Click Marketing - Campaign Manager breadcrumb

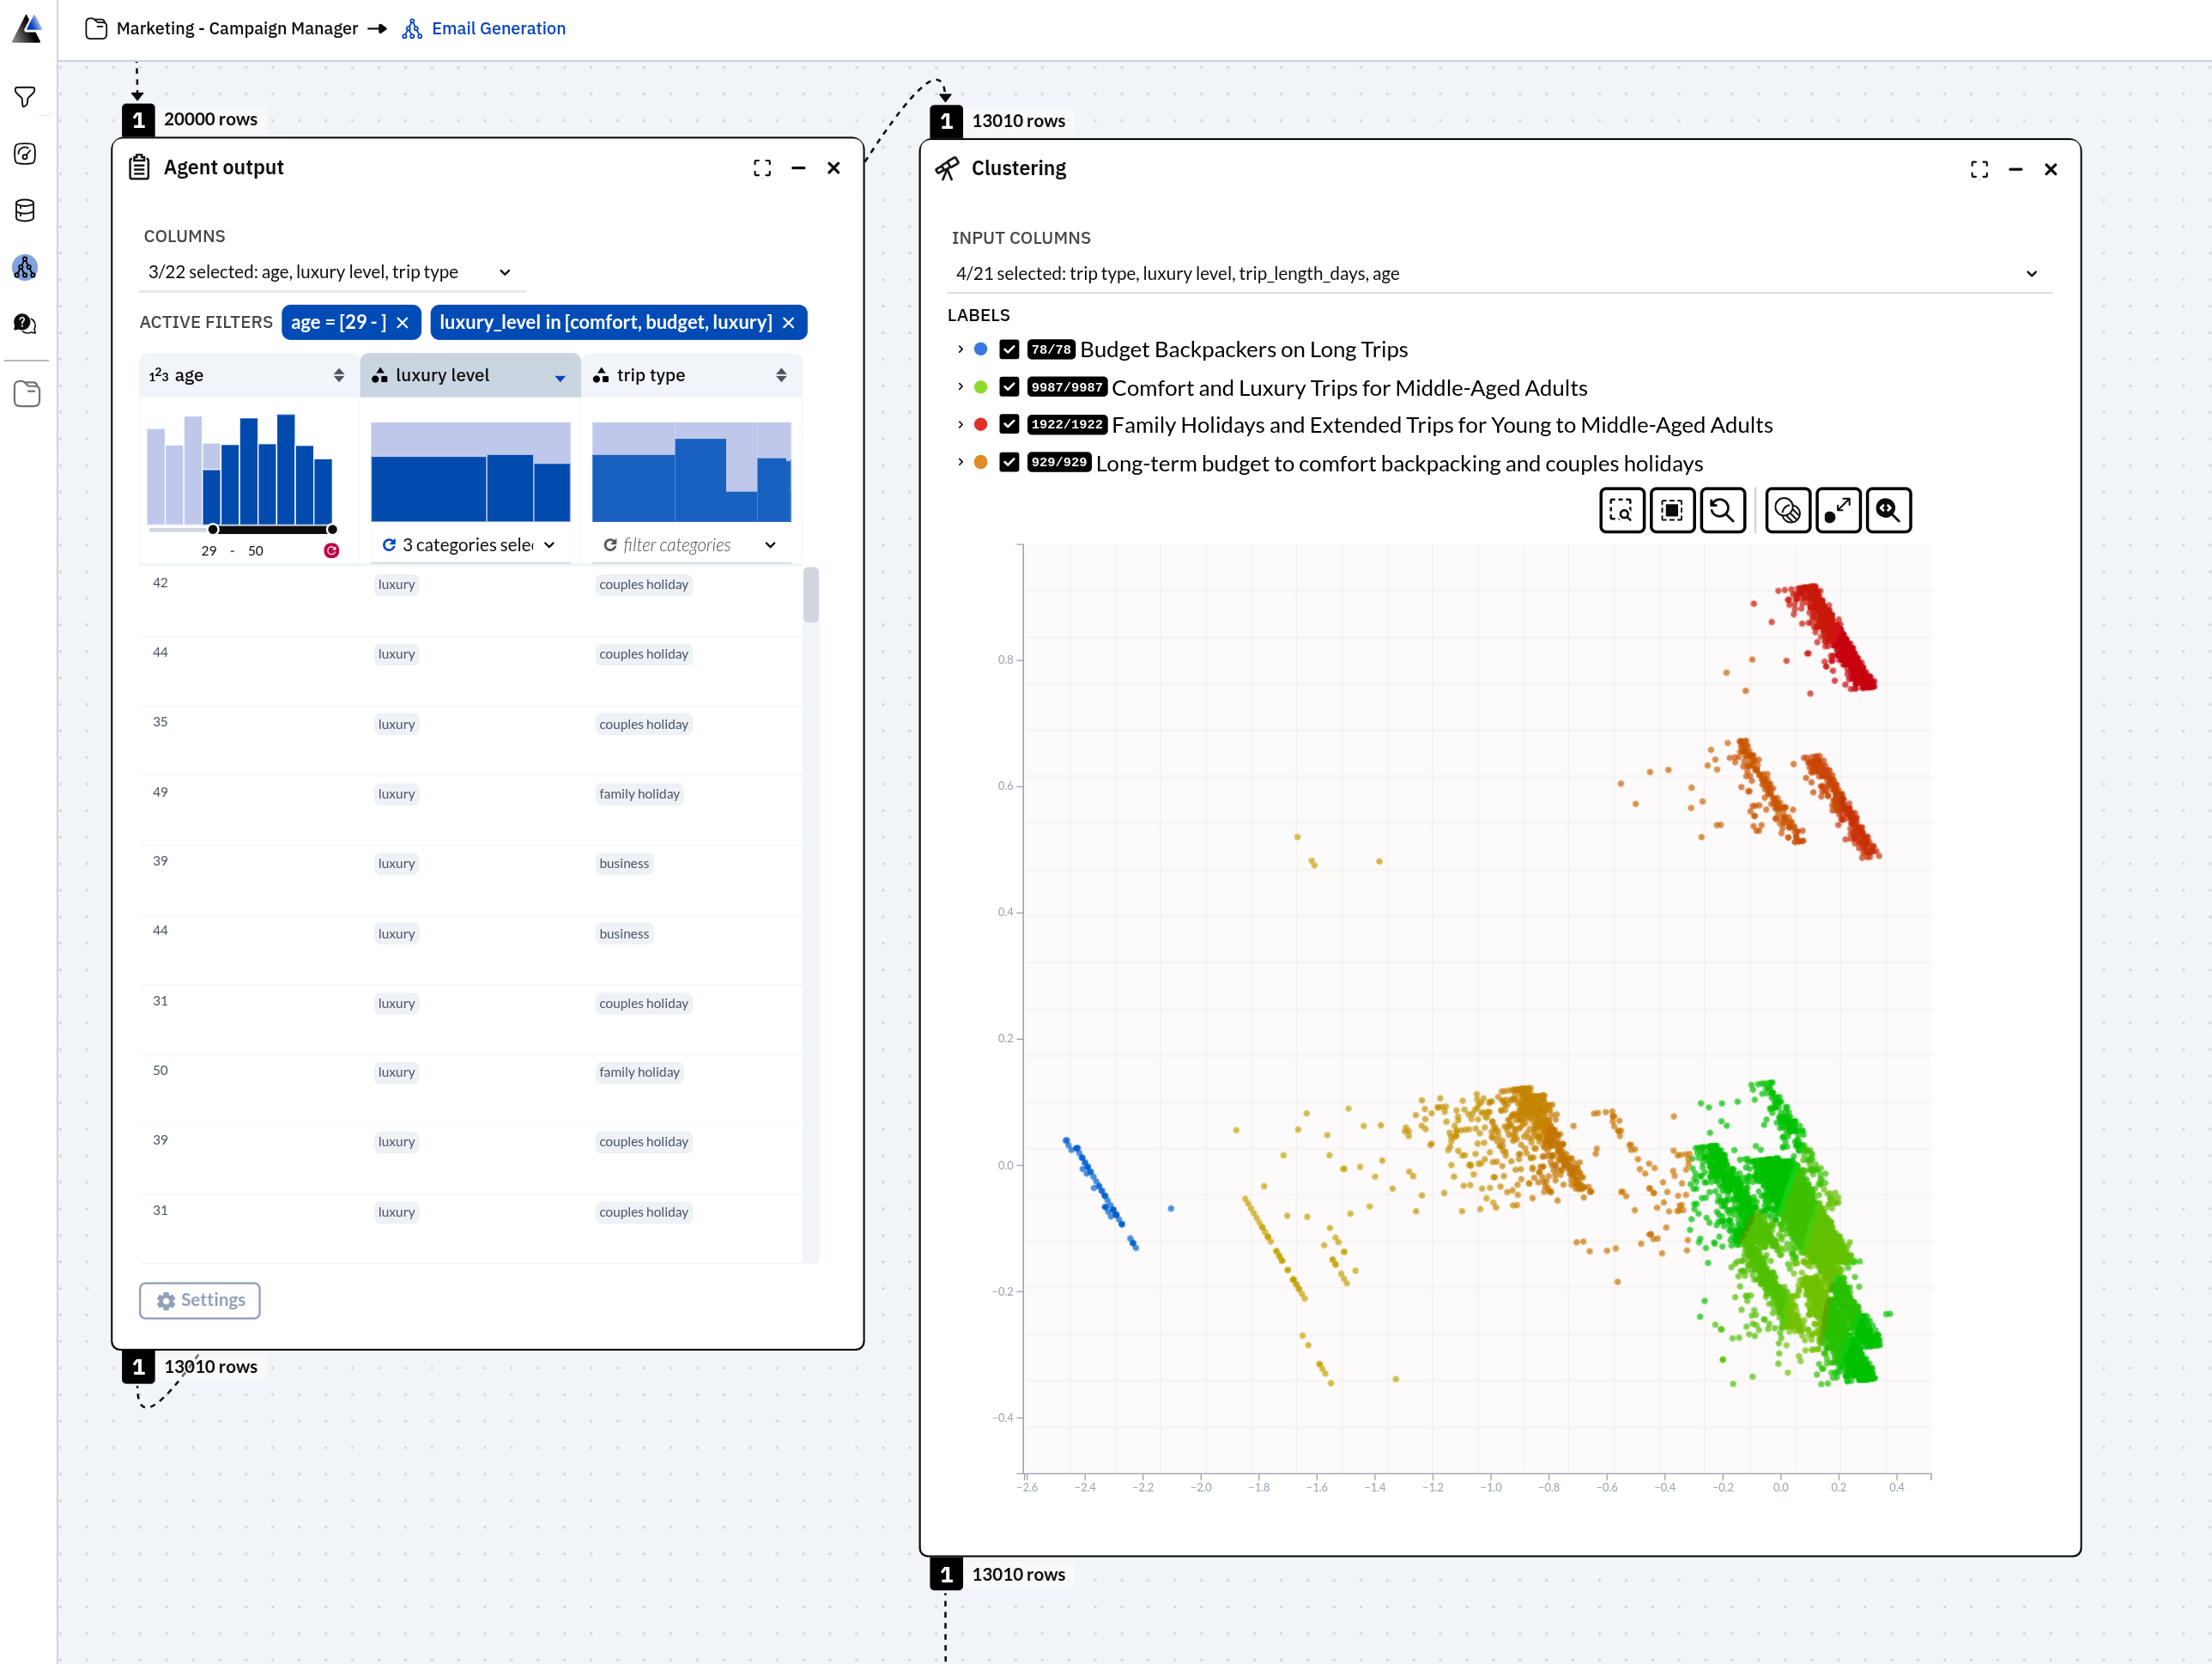tap(236, 28)
